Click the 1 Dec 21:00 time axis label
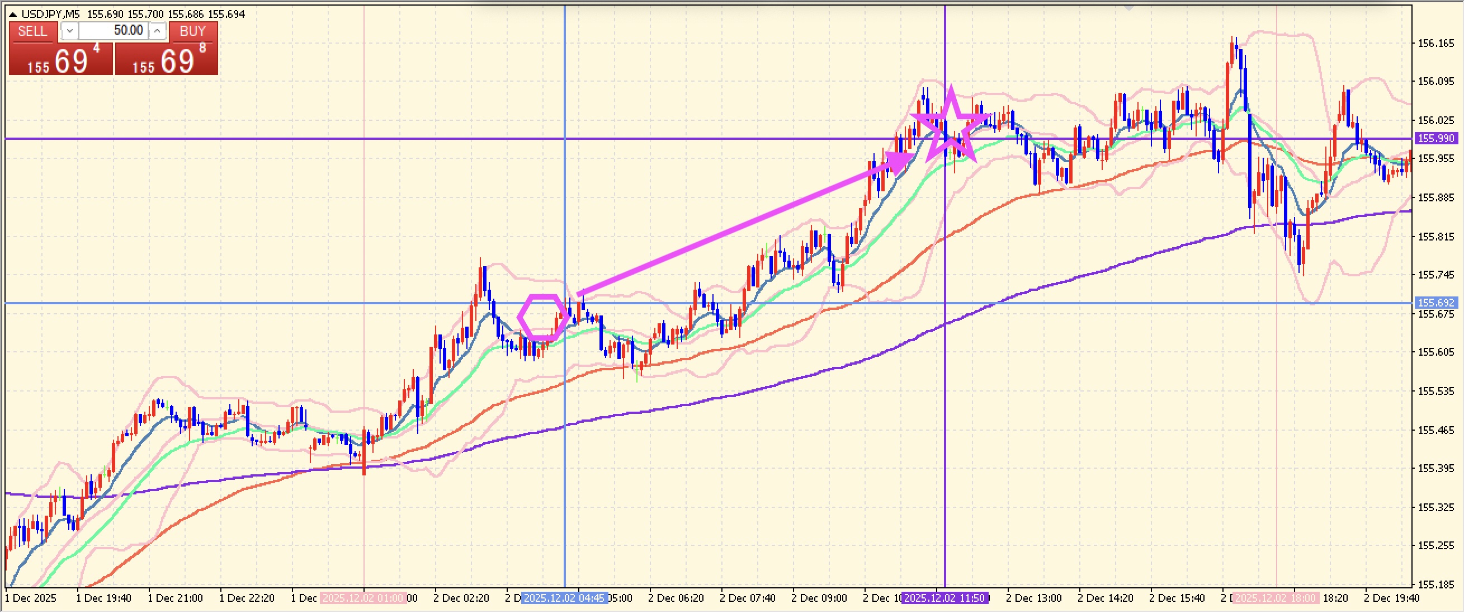This screenshot has width=1464, height=613. point(175,598)
